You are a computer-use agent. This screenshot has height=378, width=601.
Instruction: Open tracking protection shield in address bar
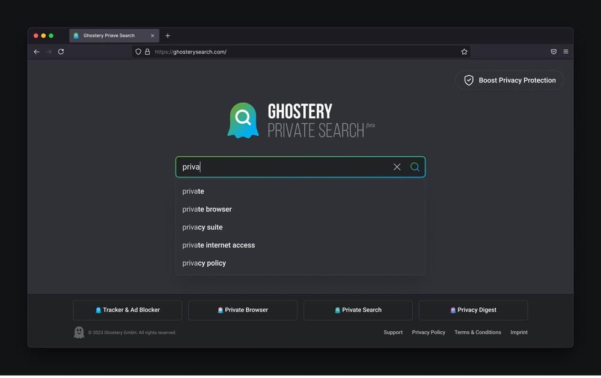(x=138, y=52)
